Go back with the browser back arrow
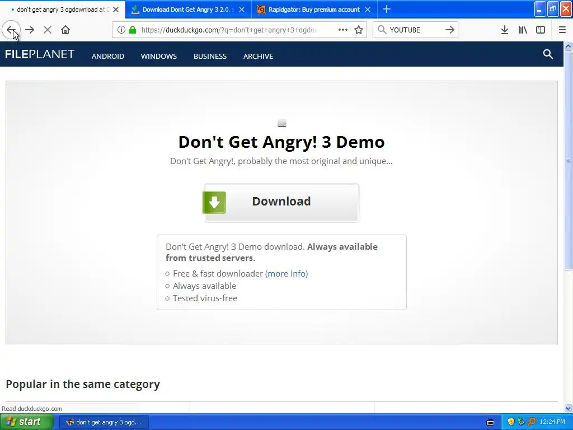 point(11,30)
